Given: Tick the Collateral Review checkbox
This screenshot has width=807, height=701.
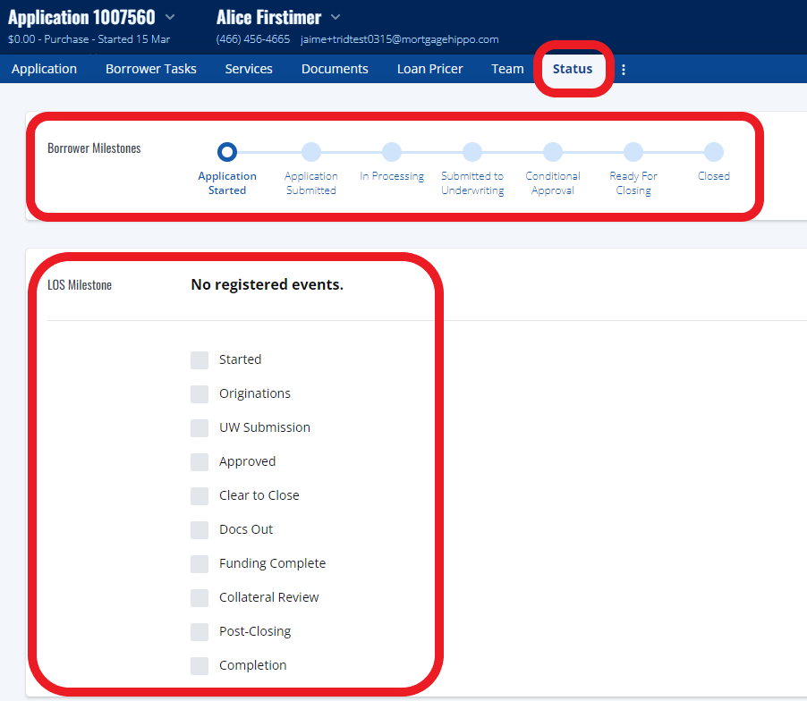Looking at the screenshot, I should (200, 597).
